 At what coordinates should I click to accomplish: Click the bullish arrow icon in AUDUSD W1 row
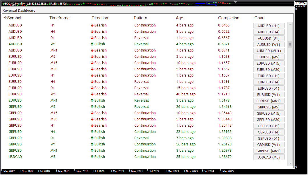point(92,44)
